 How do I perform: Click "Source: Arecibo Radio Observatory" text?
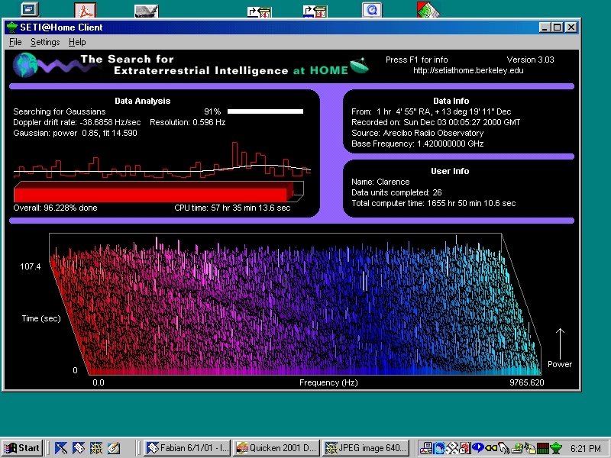[x=417, y=133]
